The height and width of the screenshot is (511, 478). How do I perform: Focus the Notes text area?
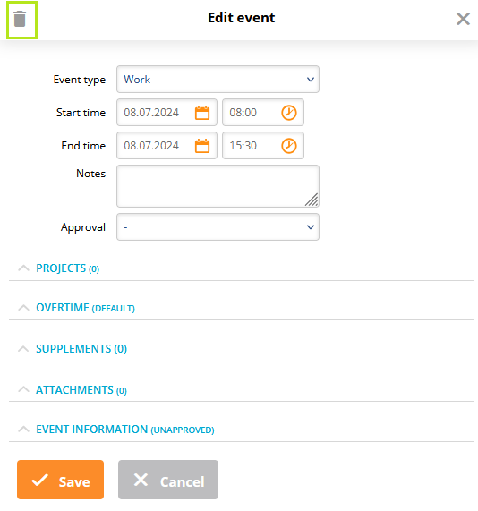pyautogui.click(x=218, y=186)
